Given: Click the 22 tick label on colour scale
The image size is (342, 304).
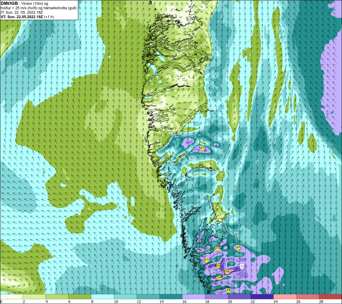Looking at the screenshot, I should tap(253, 302).
